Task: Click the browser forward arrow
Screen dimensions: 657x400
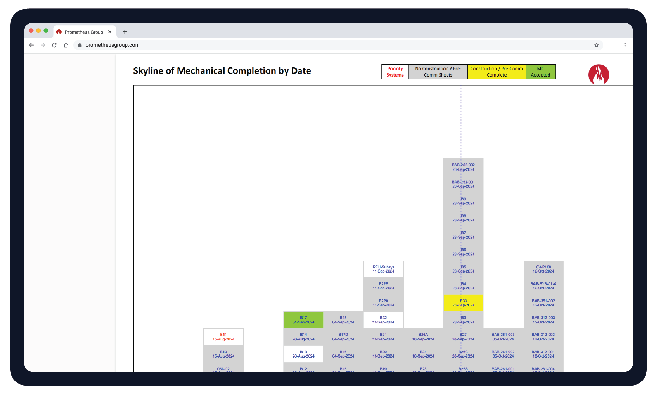Action: coord(43,45)
